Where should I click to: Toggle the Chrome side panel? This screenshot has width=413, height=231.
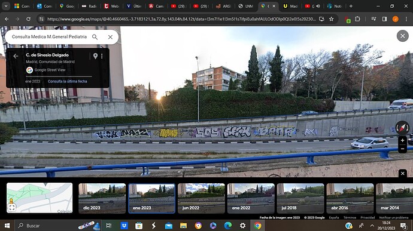click(384, 19)
